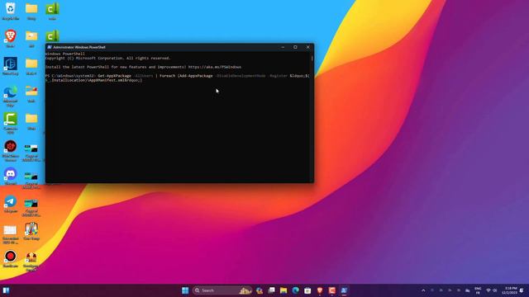The width and height of the screenshot is (529, 297).
Task: Open the Discord desktop shortcut
Action: [x=11, y=176]
